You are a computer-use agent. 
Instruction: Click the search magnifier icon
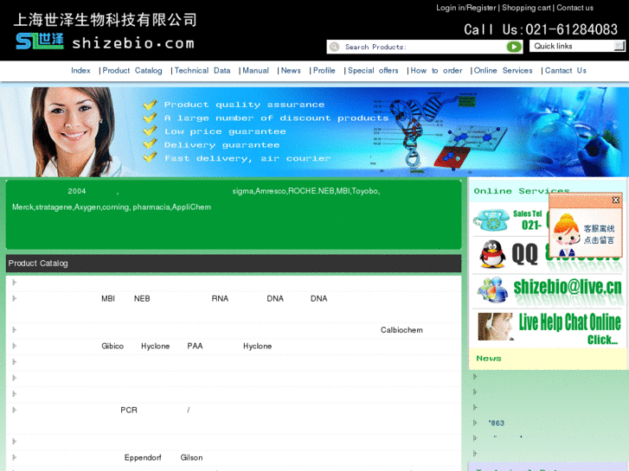(334, 47)
